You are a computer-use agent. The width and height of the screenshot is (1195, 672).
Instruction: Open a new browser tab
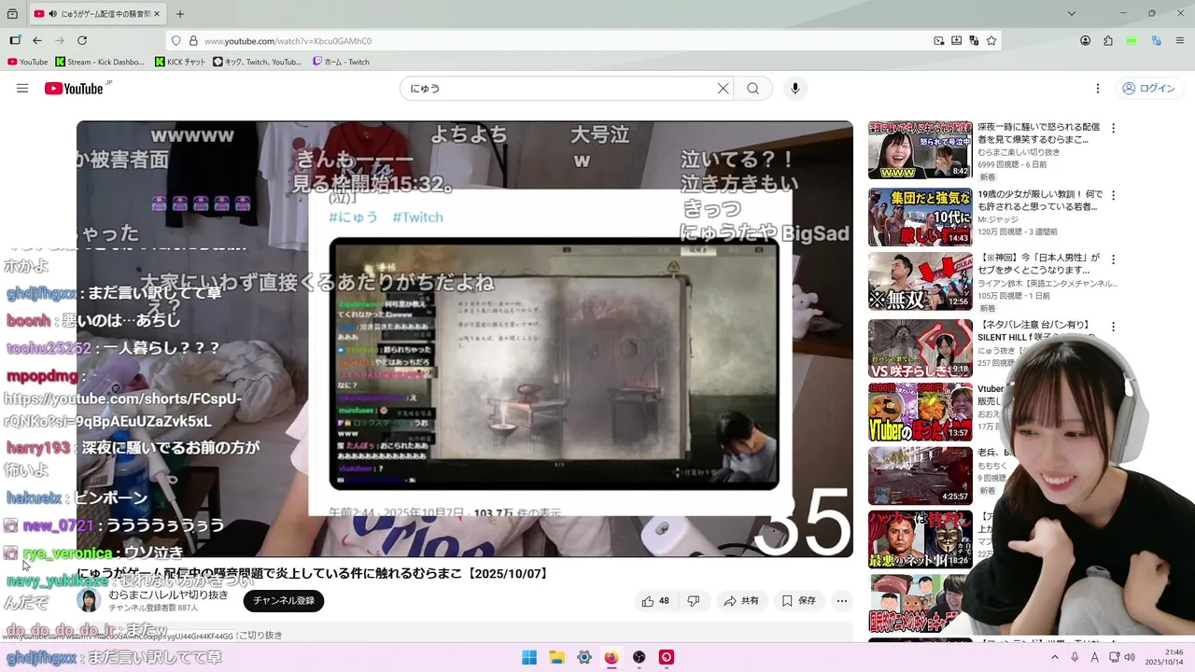[180, 14]
